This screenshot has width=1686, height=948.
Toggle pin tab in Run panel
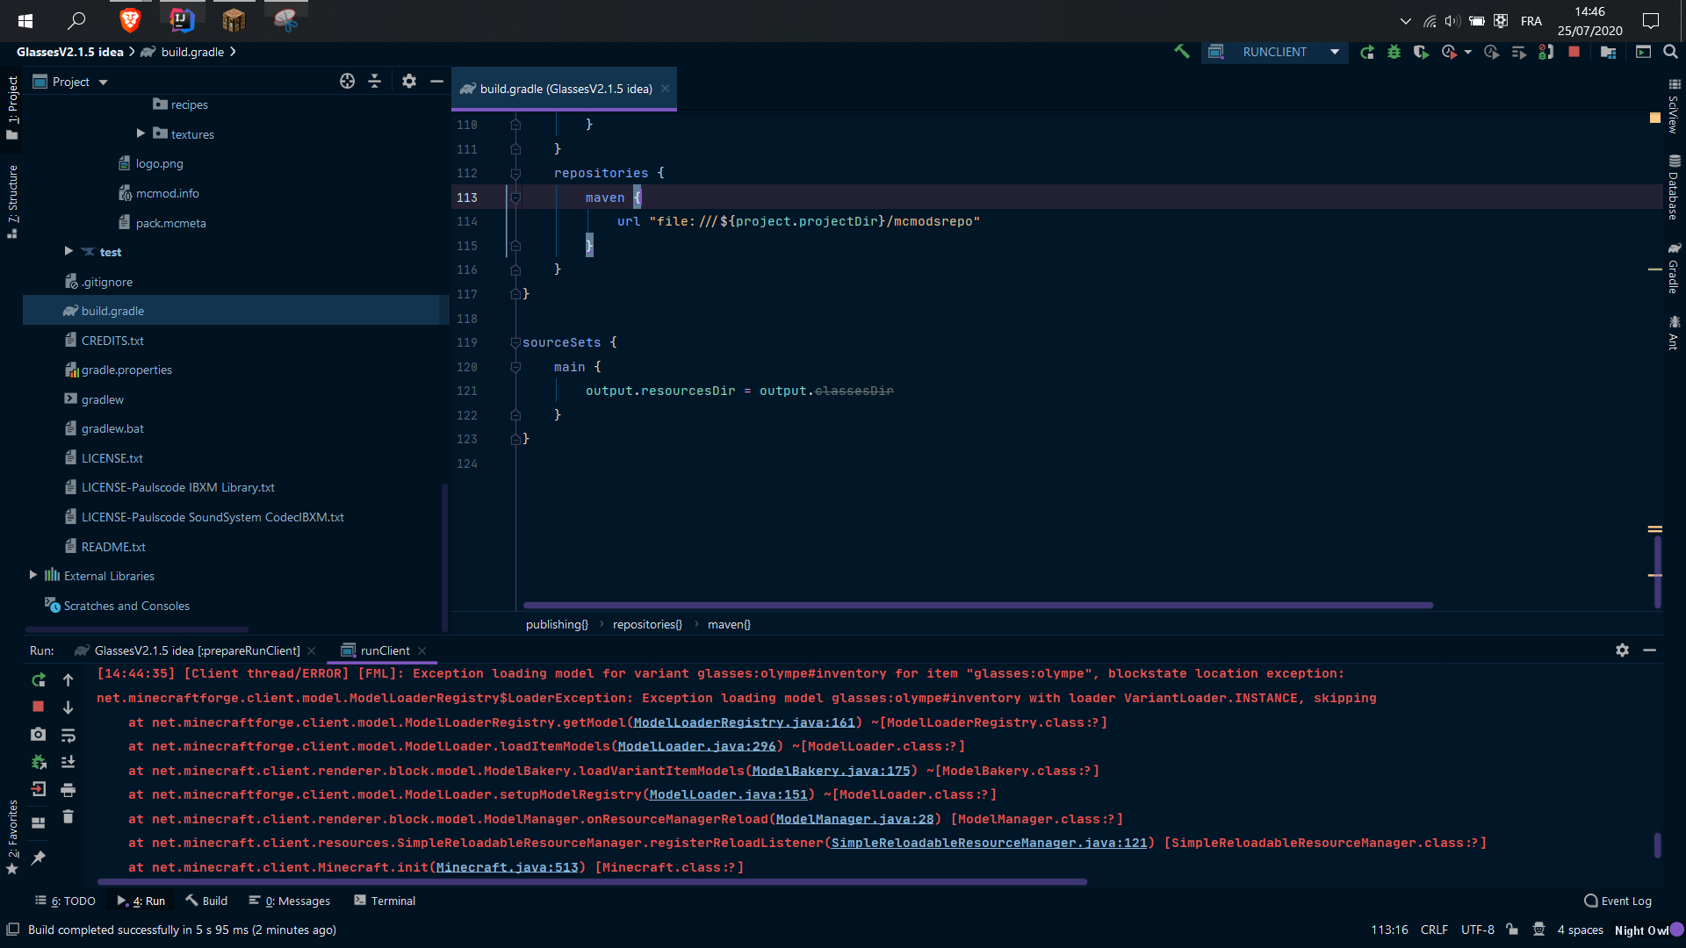(x=38, y=858)
